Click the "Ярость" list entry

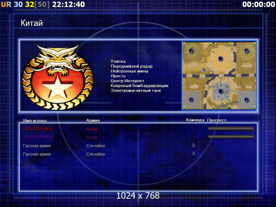point(118,76)
